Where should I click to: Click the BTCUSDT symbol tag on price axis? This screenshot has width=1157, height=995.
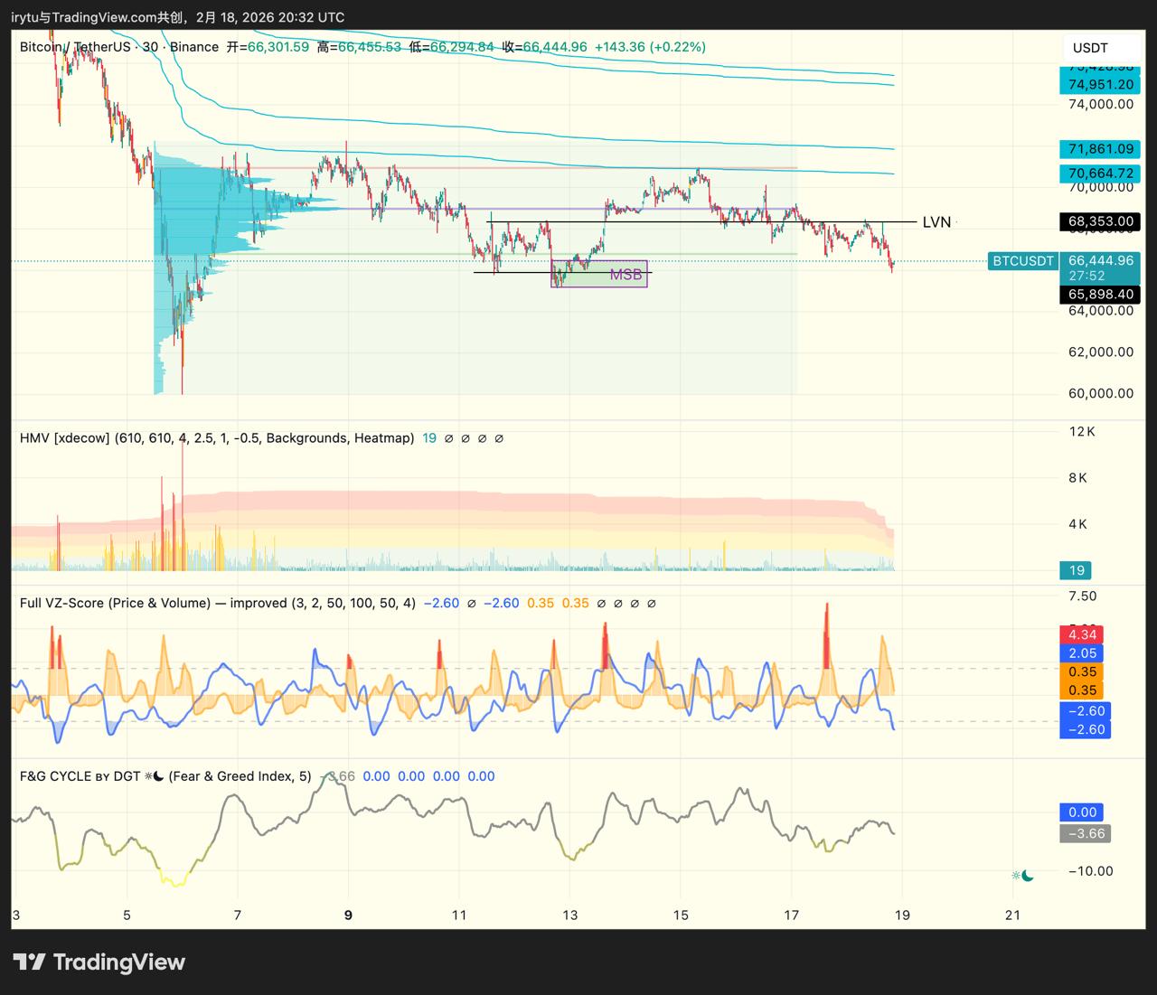point(1022,261)
